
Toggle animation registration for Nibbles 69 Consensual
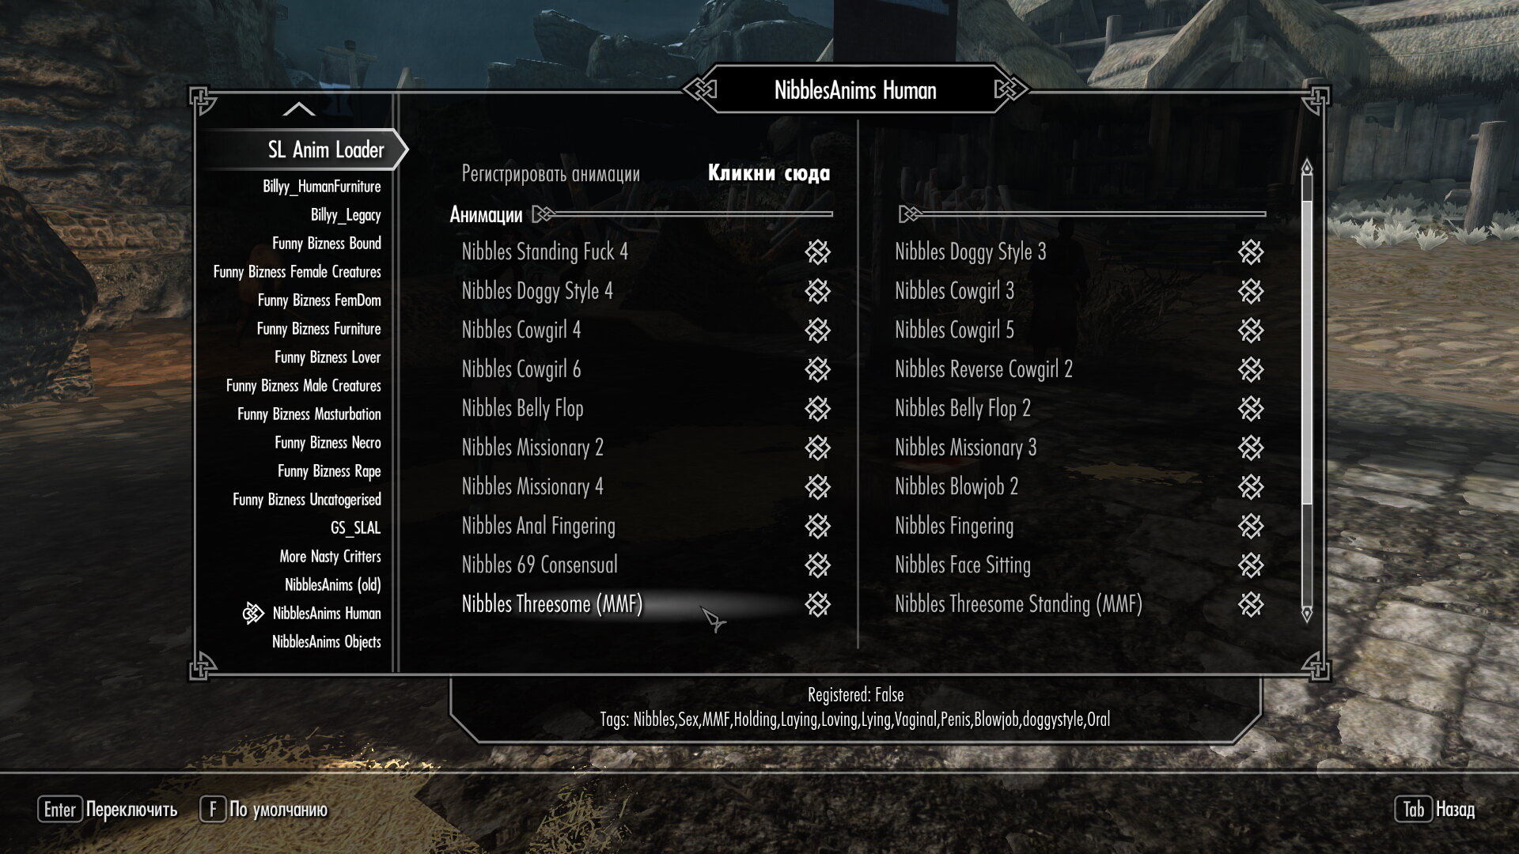click(x=819, y=565)
